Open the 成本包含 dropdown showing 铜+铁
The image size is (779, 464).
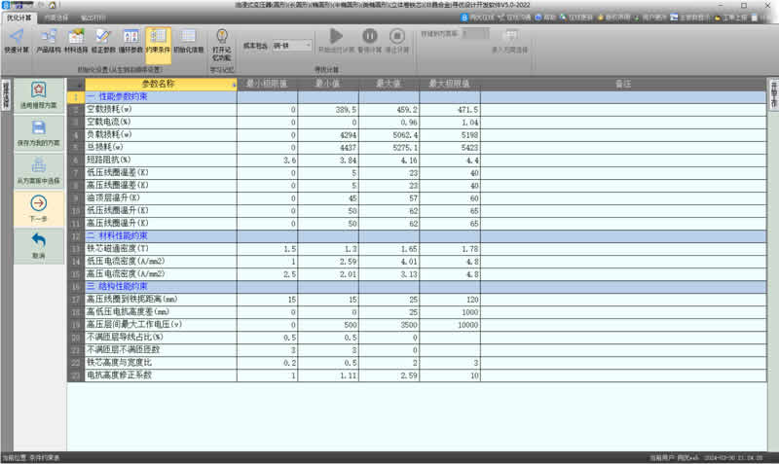coord(292,46)
